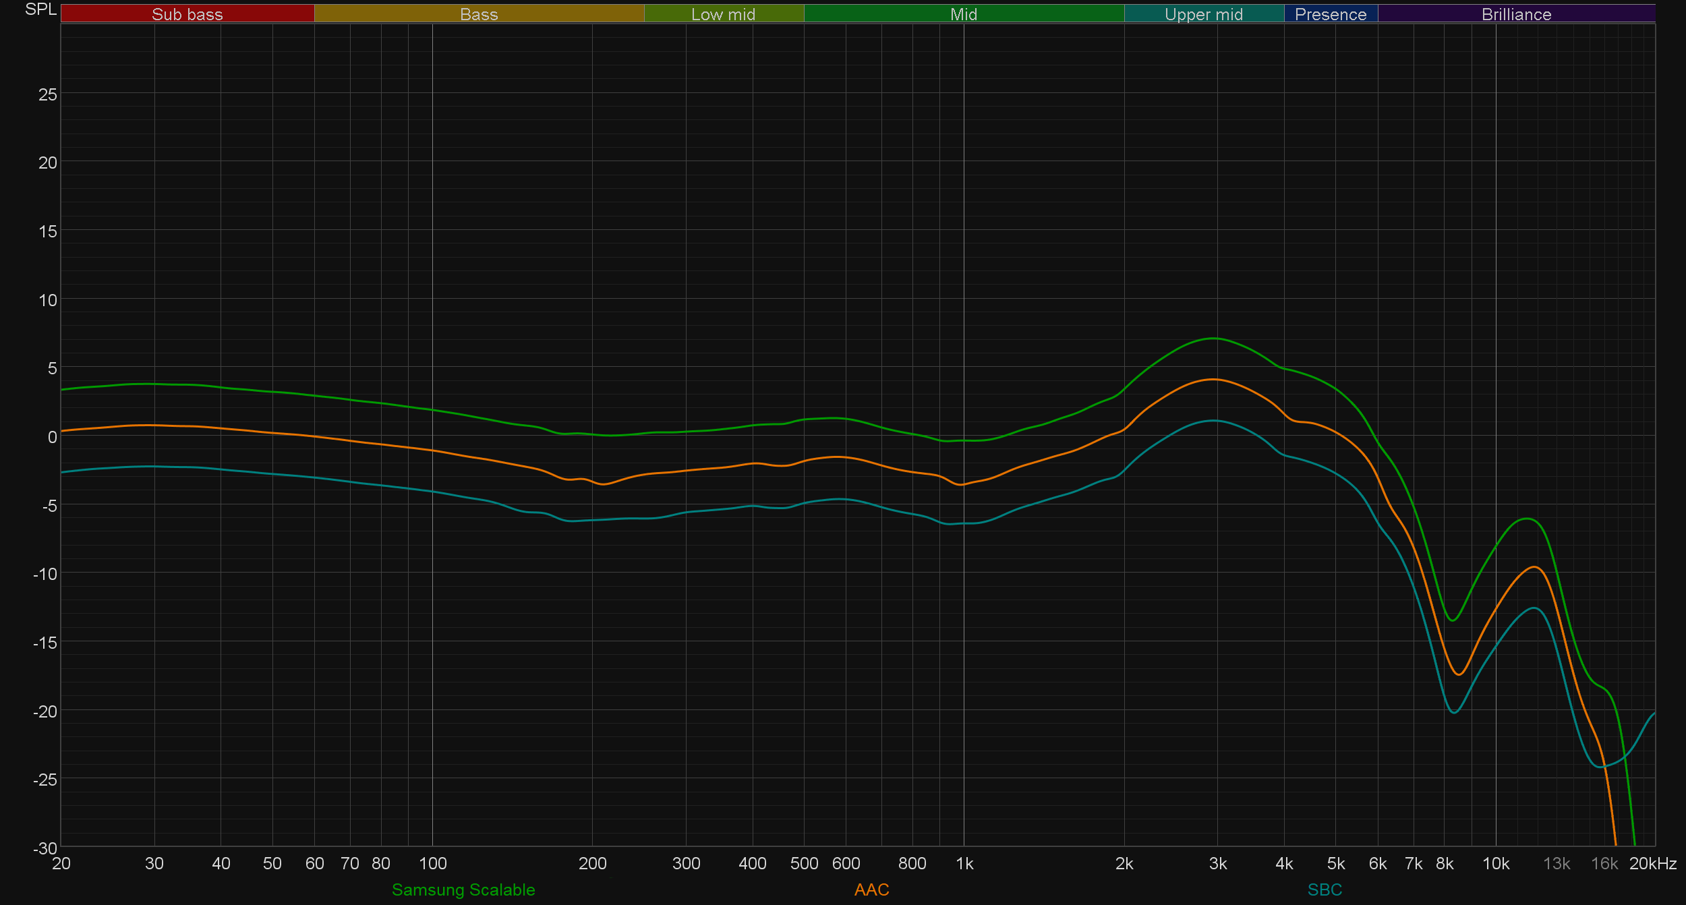Toggle the SBC legend label
1686x905 pixels.
pyautogui.click(x=1325, y=889)
